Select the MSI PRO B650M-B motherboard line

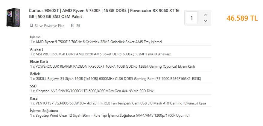pyautogui.click(x=100, y=54)
